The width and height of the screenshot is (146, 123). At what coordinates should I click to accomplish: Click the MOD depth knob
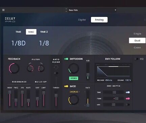73,100
